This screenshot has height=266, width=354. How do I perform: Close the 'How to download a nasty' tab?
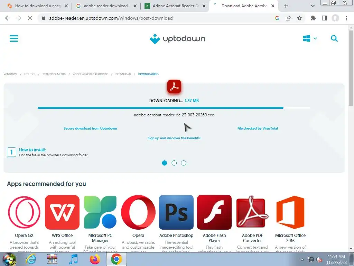point(66,6)
